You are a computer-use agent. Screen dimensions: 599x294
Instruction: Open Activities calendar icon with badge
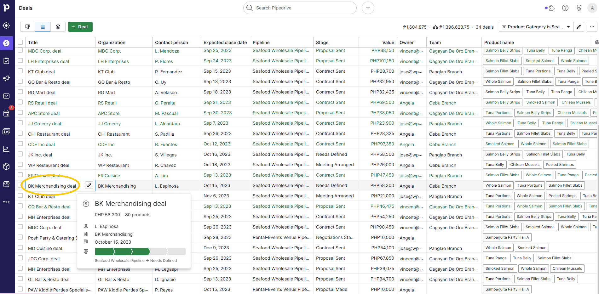[x=7, y=113]
